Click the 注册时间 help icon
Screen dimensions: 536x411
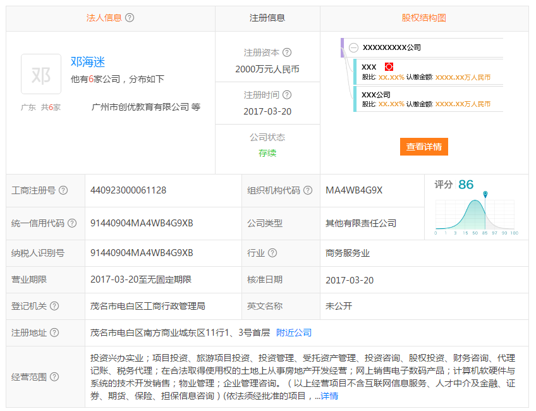(x=287, y=95)
